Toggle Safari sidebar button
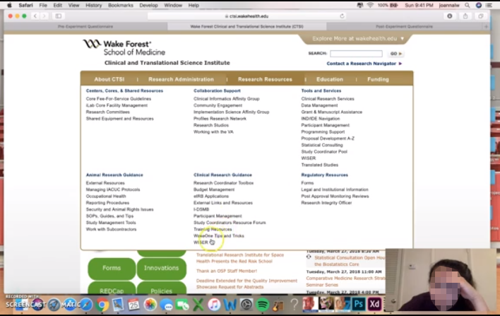This screenshot has width=500, height=316. point(59,16)
